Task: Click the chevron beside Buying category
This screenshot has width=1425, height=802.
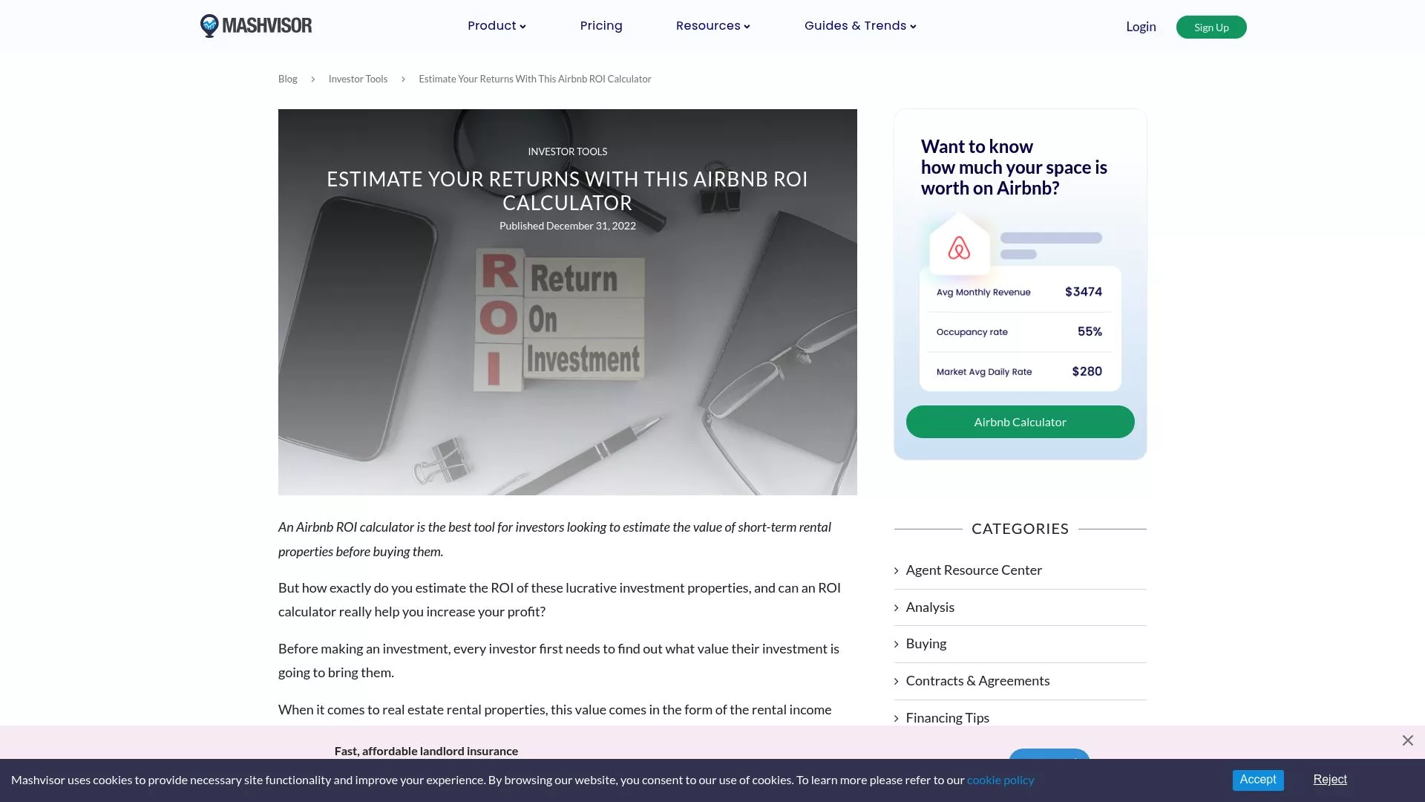Action: click(x=897, y=643)
